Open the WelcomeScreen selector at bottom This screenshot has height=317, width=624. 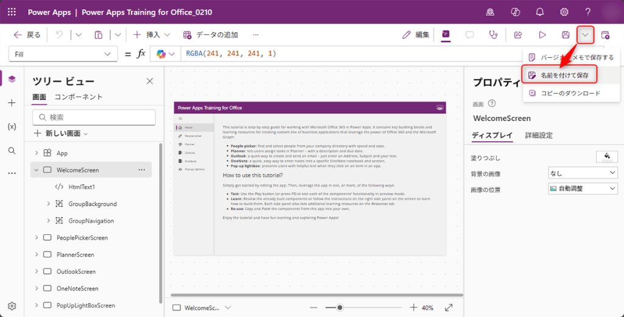[202, 307]
